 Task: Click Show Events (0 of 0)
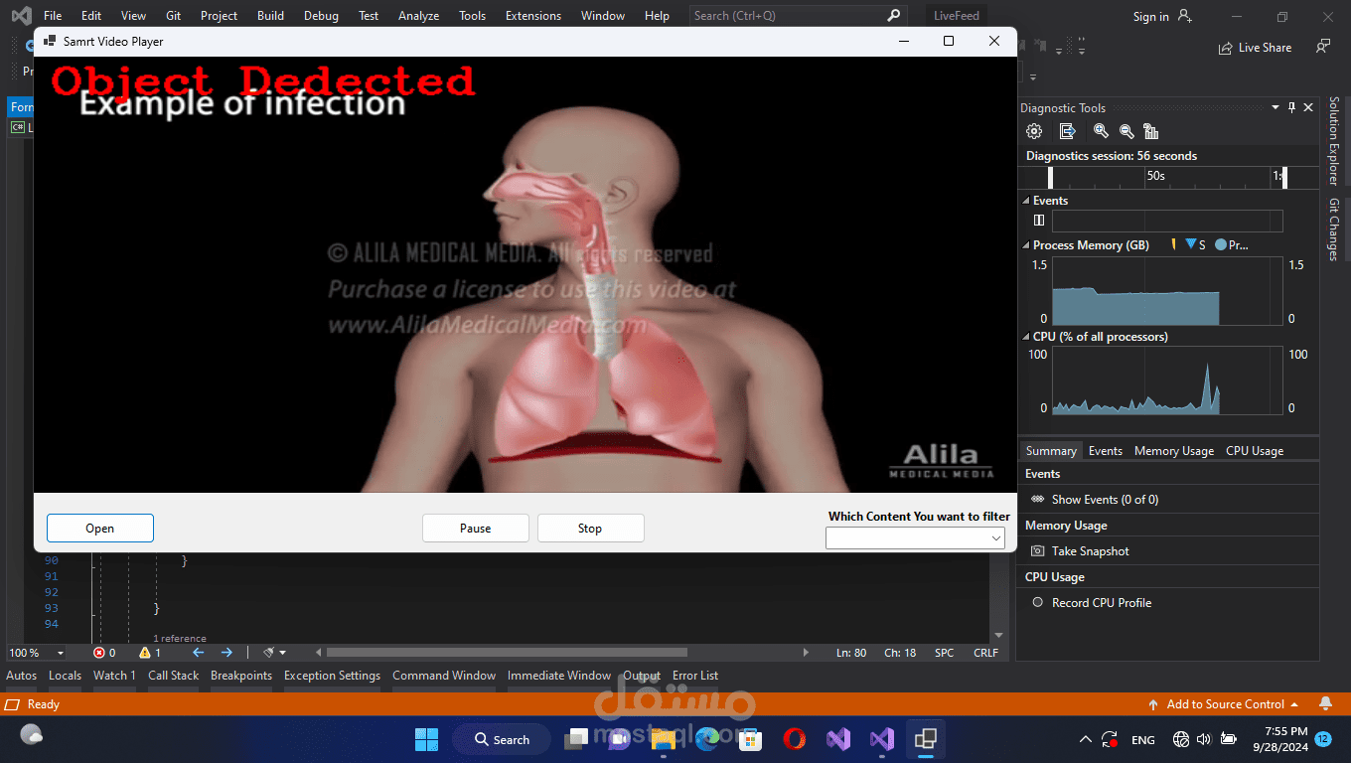(1105, 500)
